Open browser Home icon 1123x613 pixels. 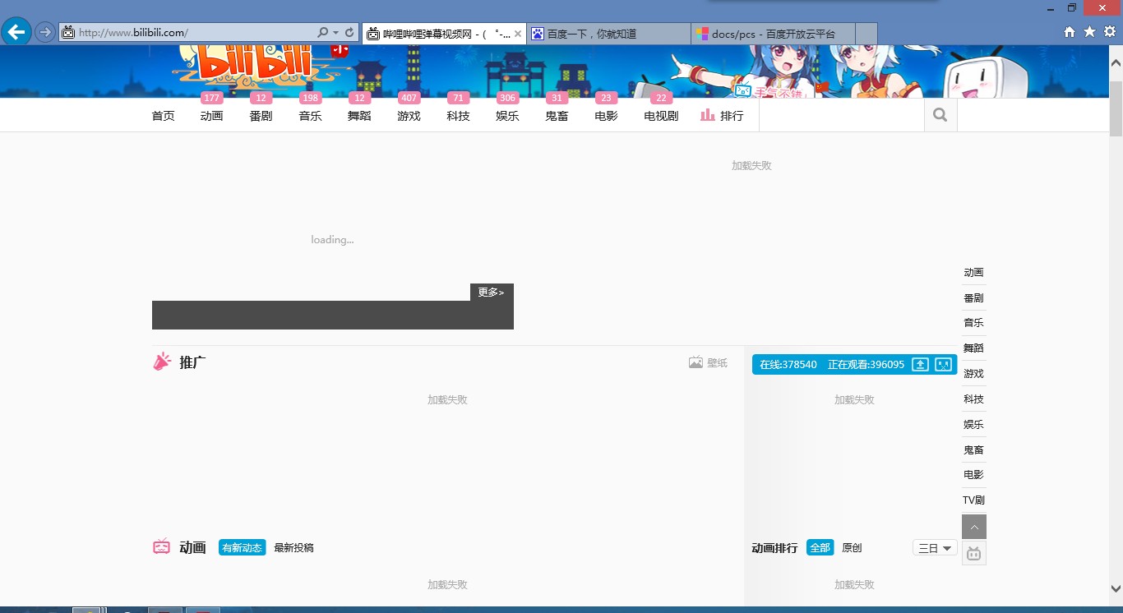tap(1070, 32)
